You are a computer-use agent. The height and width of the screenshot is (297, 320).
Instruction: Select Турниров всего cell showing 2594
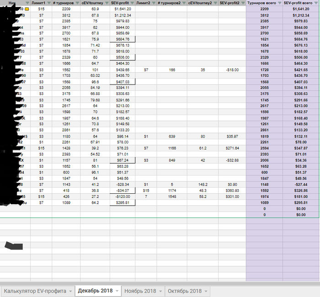265,148
